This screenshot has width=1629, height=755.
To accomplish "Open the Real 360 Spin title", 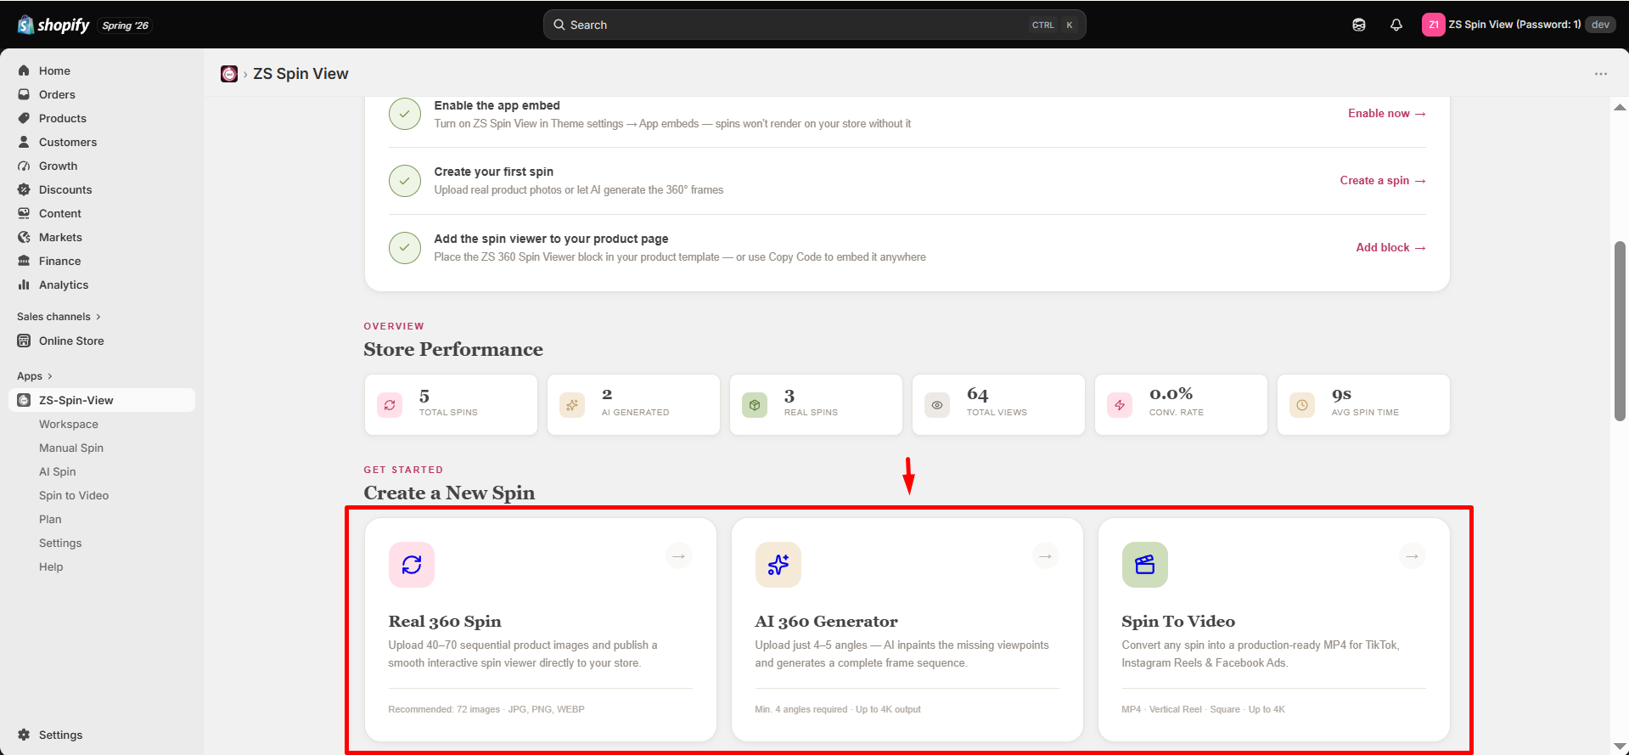I will [x=445, y=622].
